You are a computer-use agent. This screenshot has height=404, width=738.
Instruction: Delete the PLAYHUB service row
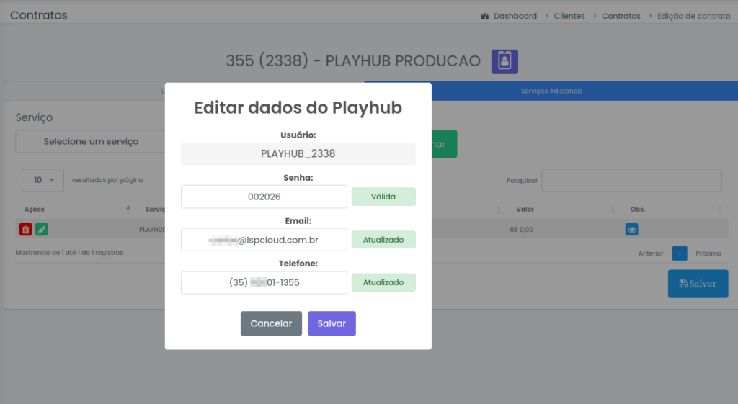(x=25, y=230)
